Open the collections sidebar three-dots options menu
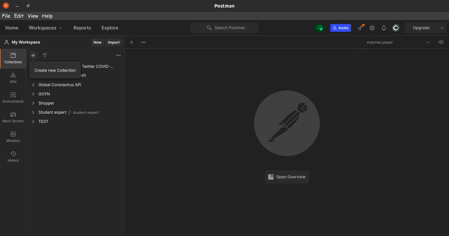The image size is (449, 236). pos(118,55)
